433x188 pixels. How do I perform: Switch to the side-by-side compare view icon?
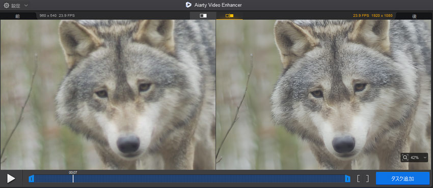pyautogui.click(x=229, y=16)
